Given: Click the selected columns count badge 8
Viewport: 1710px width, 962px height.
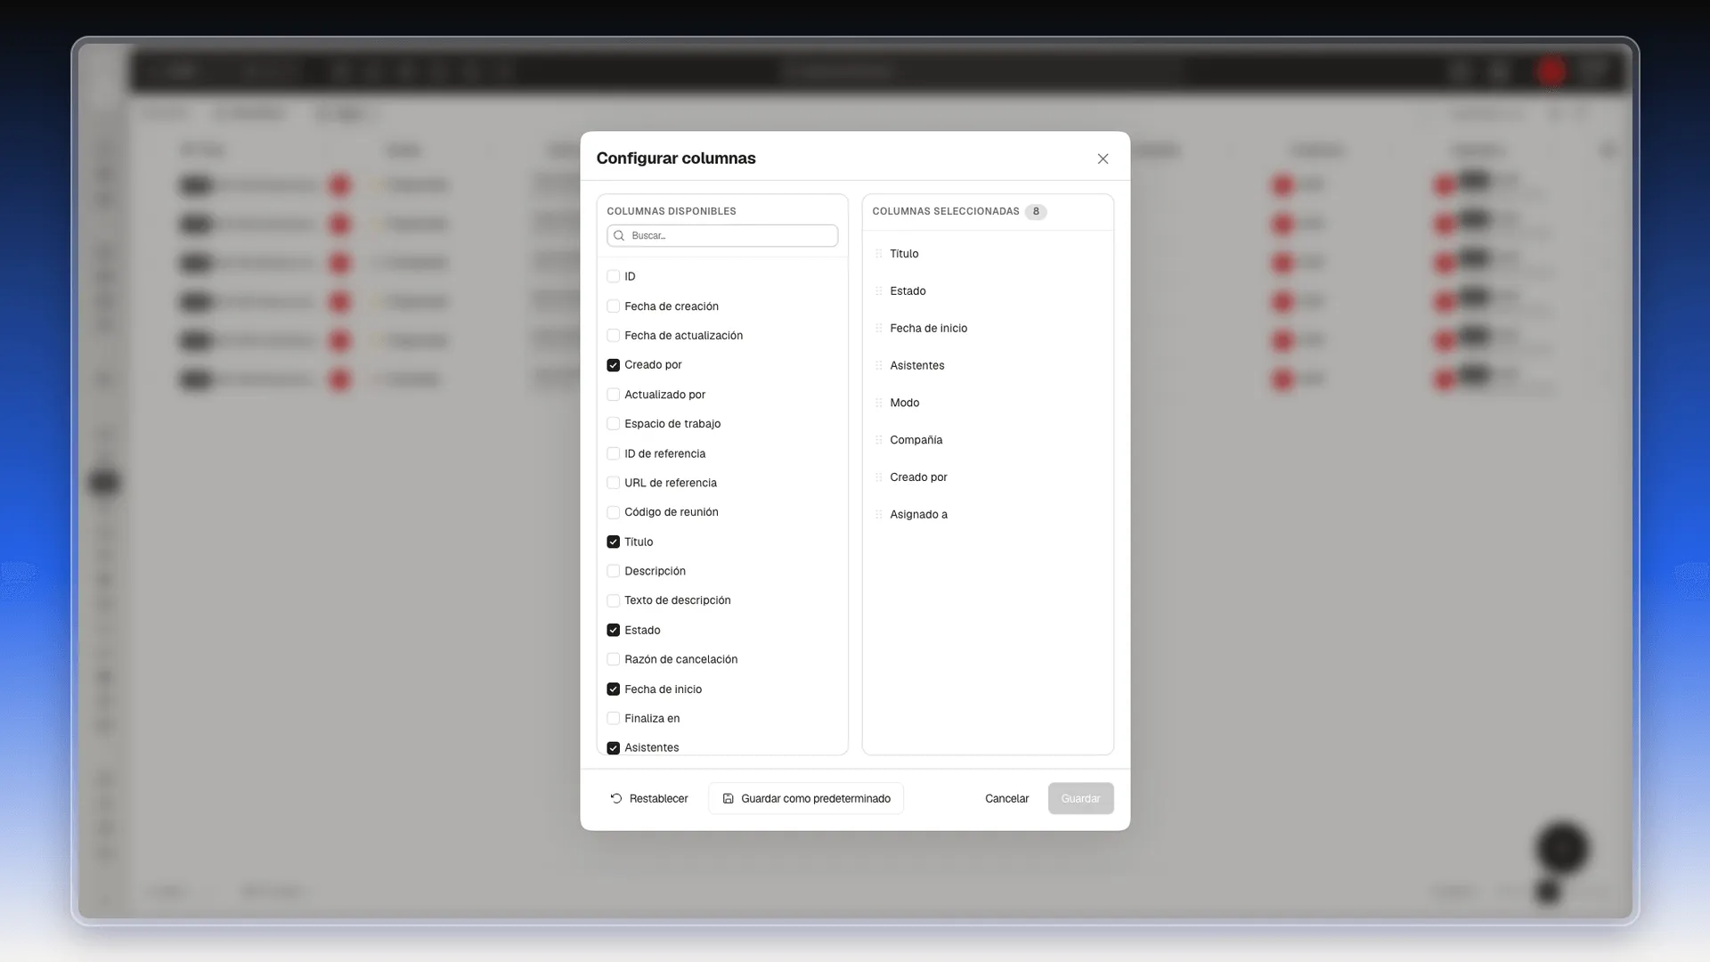Looking at the screenshot, I should (x=1036, y=212).
